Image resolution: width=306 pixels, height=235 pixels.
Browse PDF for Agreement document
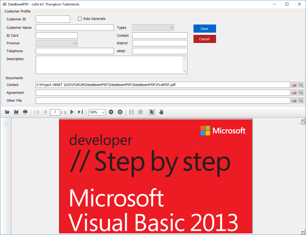(x=294, y=92)
